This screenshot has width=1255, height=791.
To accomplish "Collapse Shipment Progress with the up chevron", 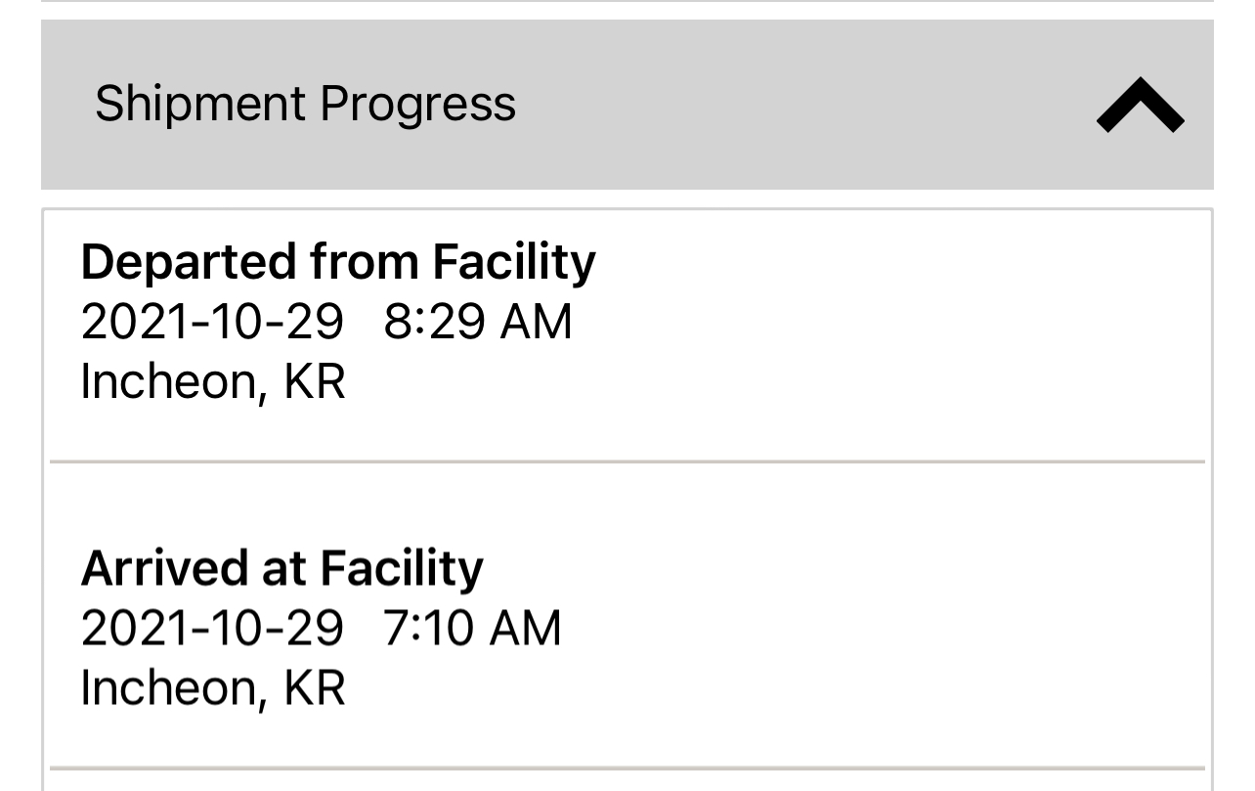I will [x=1140, y=105].
